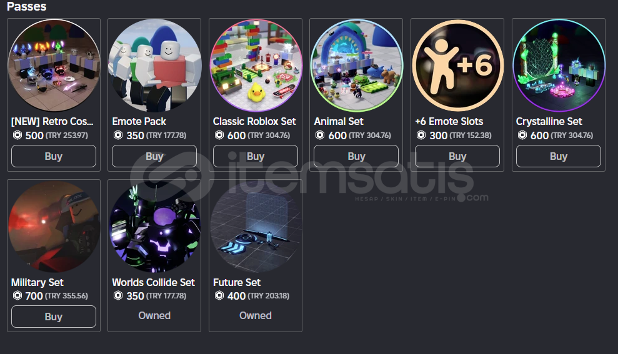Buy the Retro Cosmetics pass for 500
The width and height of the screenshot is (618, 354).
point(54,156)
